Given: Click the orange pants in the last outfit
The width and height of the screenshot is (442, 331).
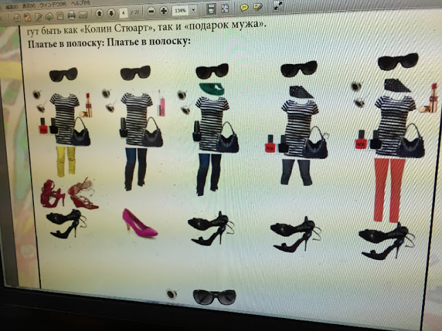Looking at the screenshot, I should (x=389, y=190).
